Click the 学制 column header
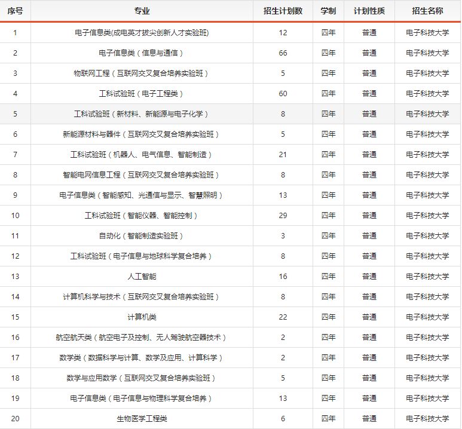Image resolution: width=462 pixels, height=429 pixels. coord(328,11)
